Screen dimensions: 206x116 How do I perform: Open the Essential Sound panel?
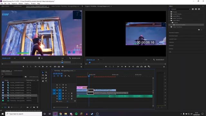(173, 36)
